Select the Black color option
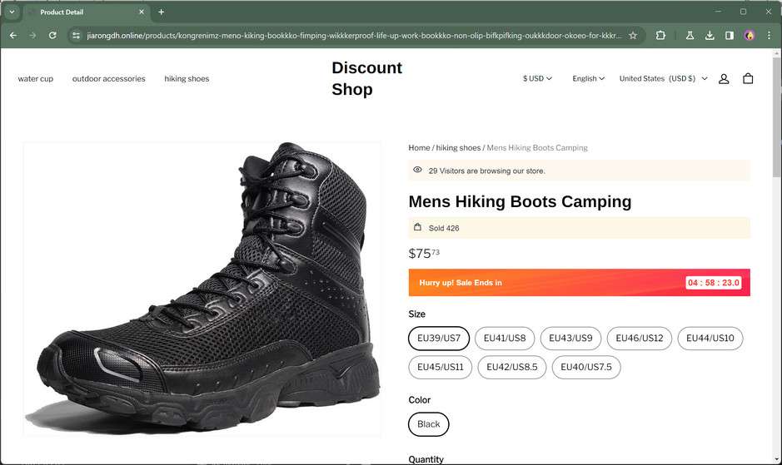 [429, 424]
